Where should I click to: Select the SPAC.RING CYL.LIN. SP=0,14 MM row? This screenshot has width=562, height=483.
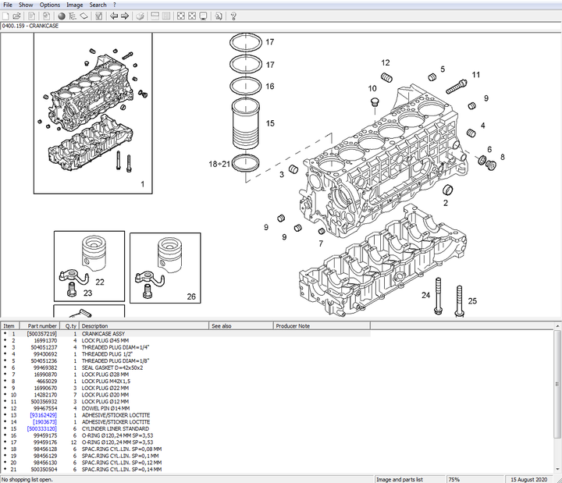[186, 470]
